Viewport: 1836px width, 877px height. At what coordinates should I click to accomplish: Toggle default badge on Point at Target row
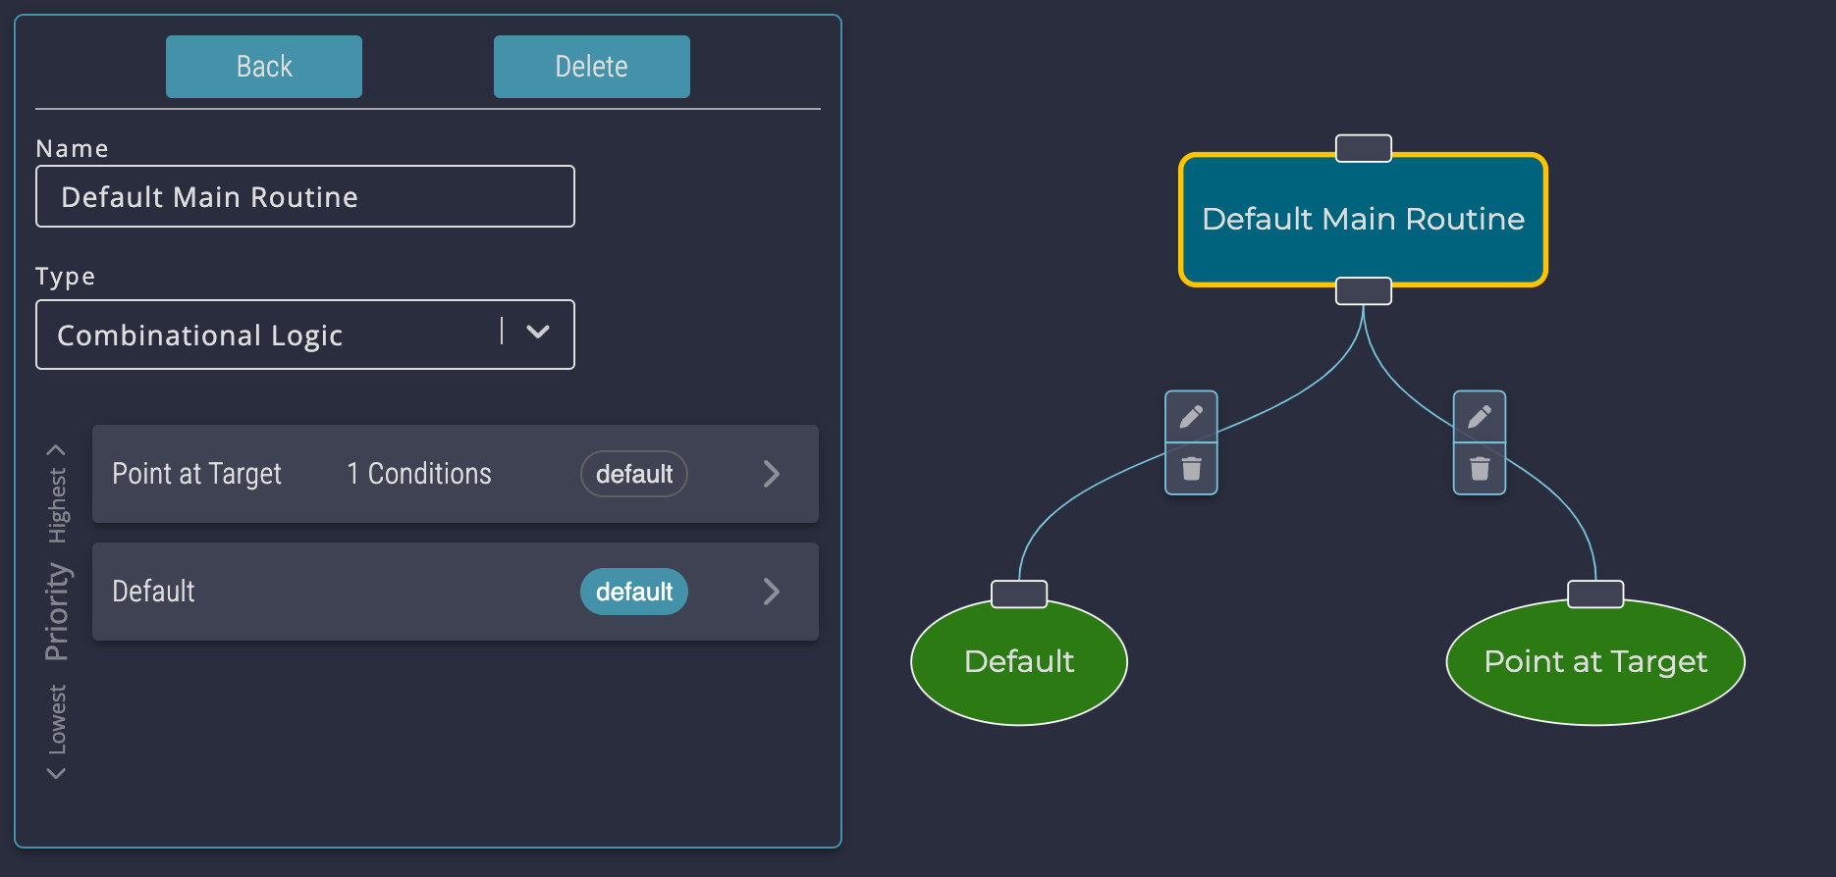tap(634, 474)
